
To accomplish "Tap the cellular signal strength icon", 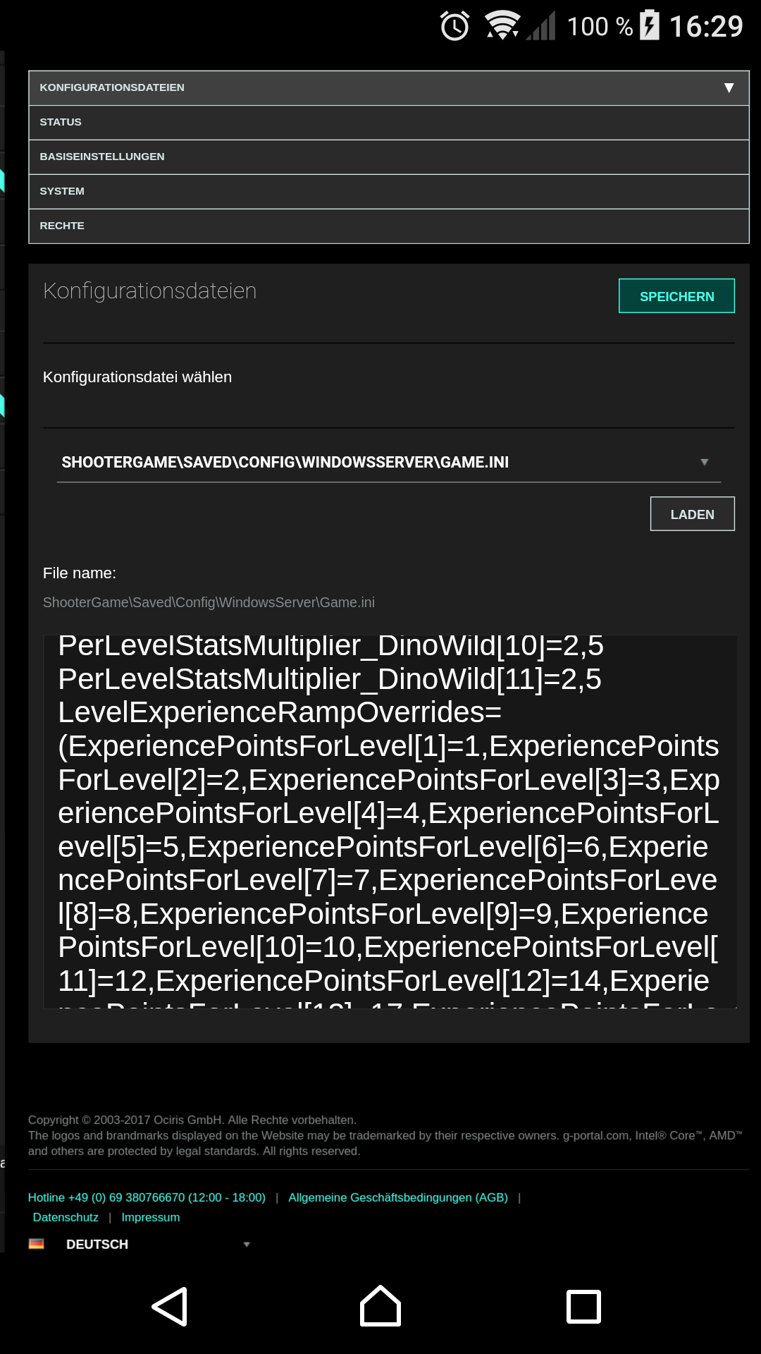I will point(541,26).
